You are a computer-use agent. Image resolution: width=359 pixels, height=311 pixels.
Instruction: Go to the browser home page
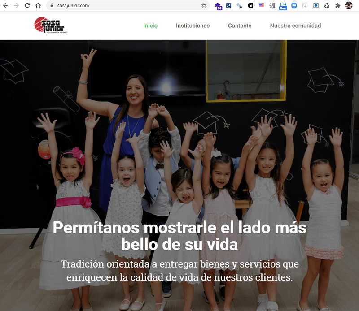(38, 5)
